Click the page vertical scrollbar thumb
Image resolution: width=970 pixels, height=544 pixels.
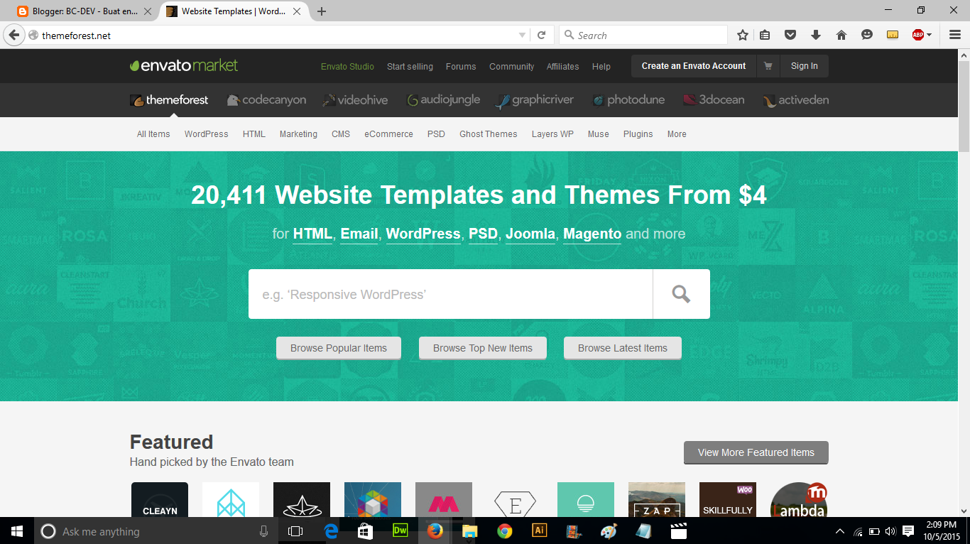pyautogui.click(x=964, y=107)
